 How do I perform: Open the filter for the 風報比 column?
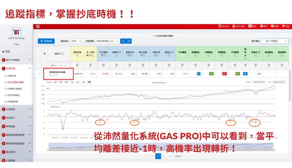click(169, 65)
